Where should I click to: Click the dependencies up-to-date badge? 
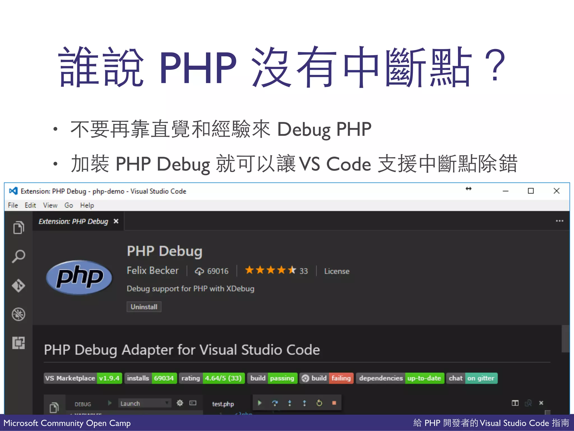(400, 378)
